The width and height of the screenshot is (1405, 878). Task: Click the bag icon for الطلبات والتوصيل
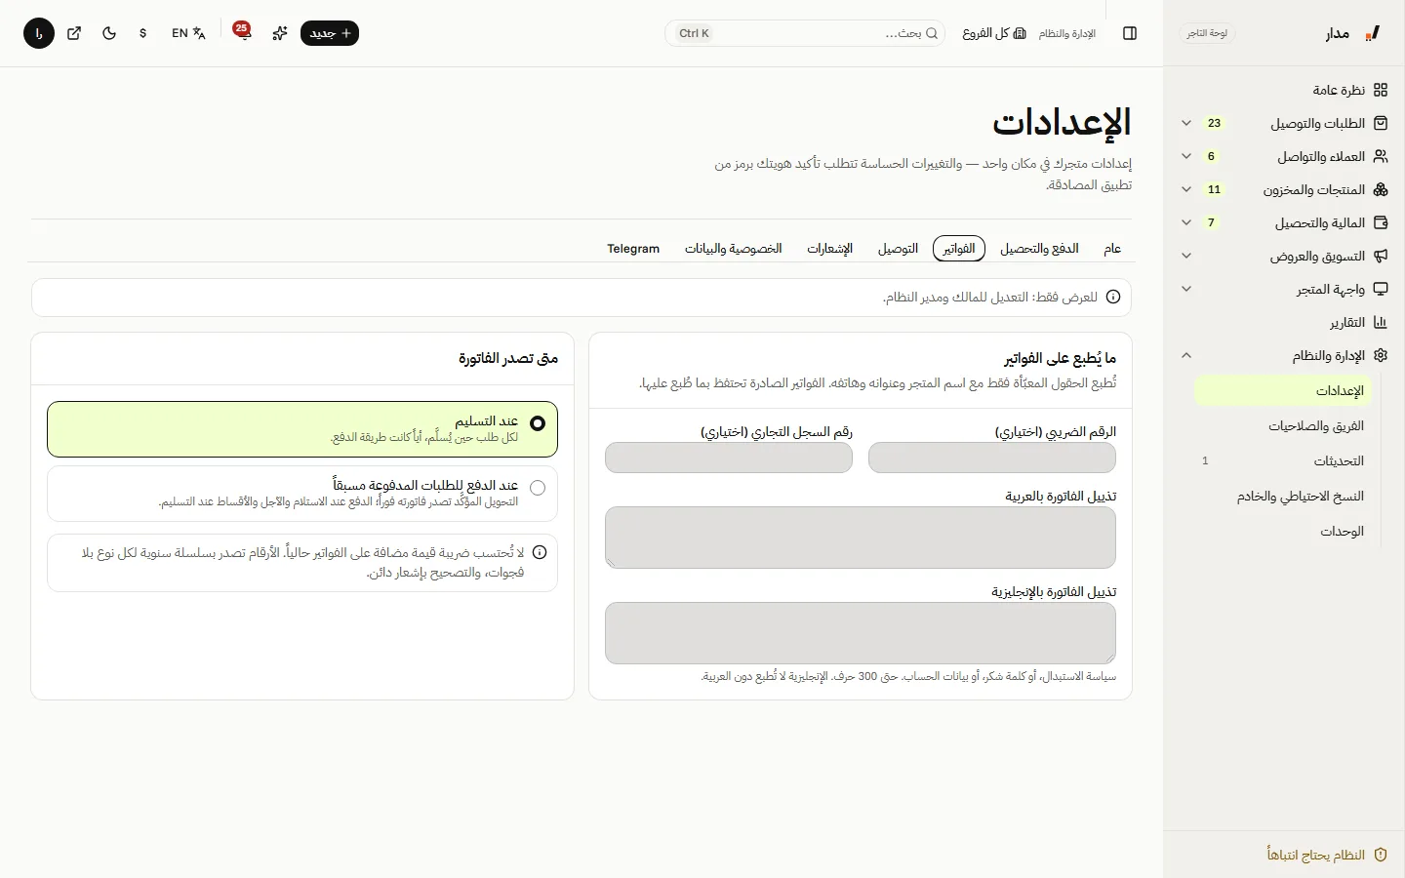coord(1381,123)
